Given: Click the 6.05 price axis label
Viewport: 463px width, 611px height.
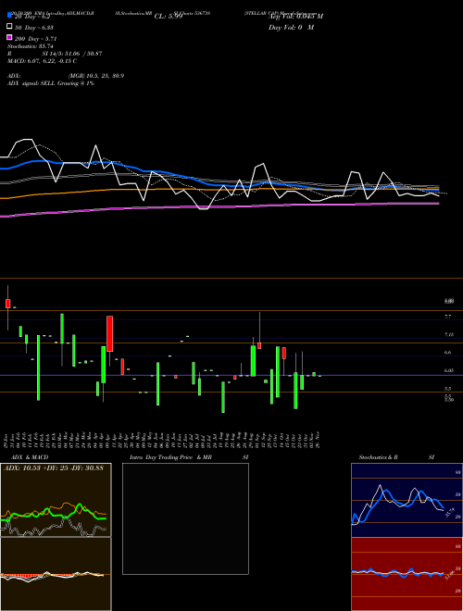Looking at the screenshot, I should click(448, 371).
